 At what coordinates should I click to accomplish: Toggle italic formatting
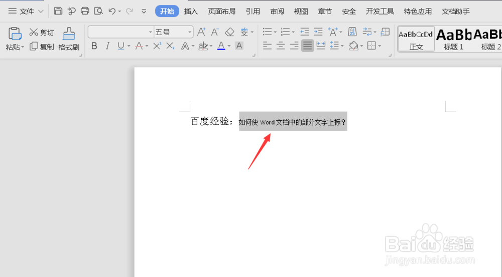(x=107, y=46)
